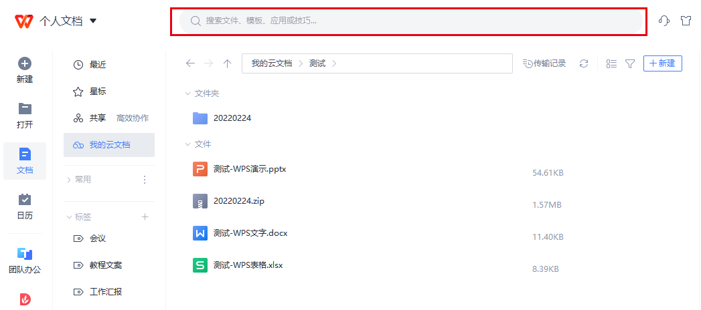Go up one folder level arrow
701x310 pixels.
227,63
